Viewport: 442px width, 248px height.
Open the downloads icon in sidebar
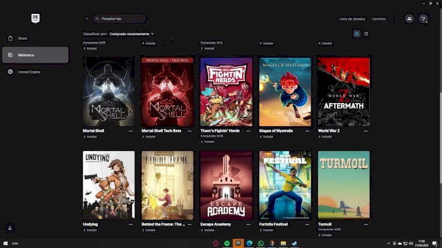click(10, 228)
